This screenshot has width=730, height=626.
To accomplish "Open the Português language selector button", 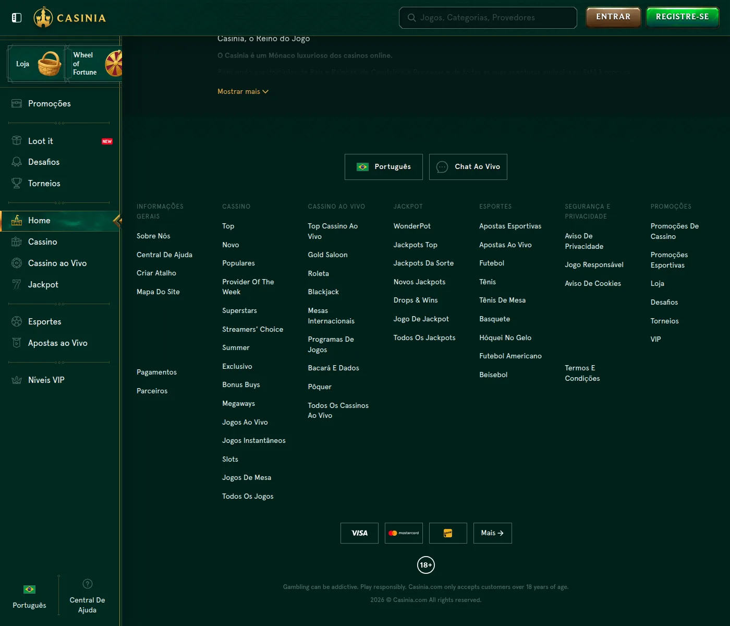I will [x=384, y=167].
